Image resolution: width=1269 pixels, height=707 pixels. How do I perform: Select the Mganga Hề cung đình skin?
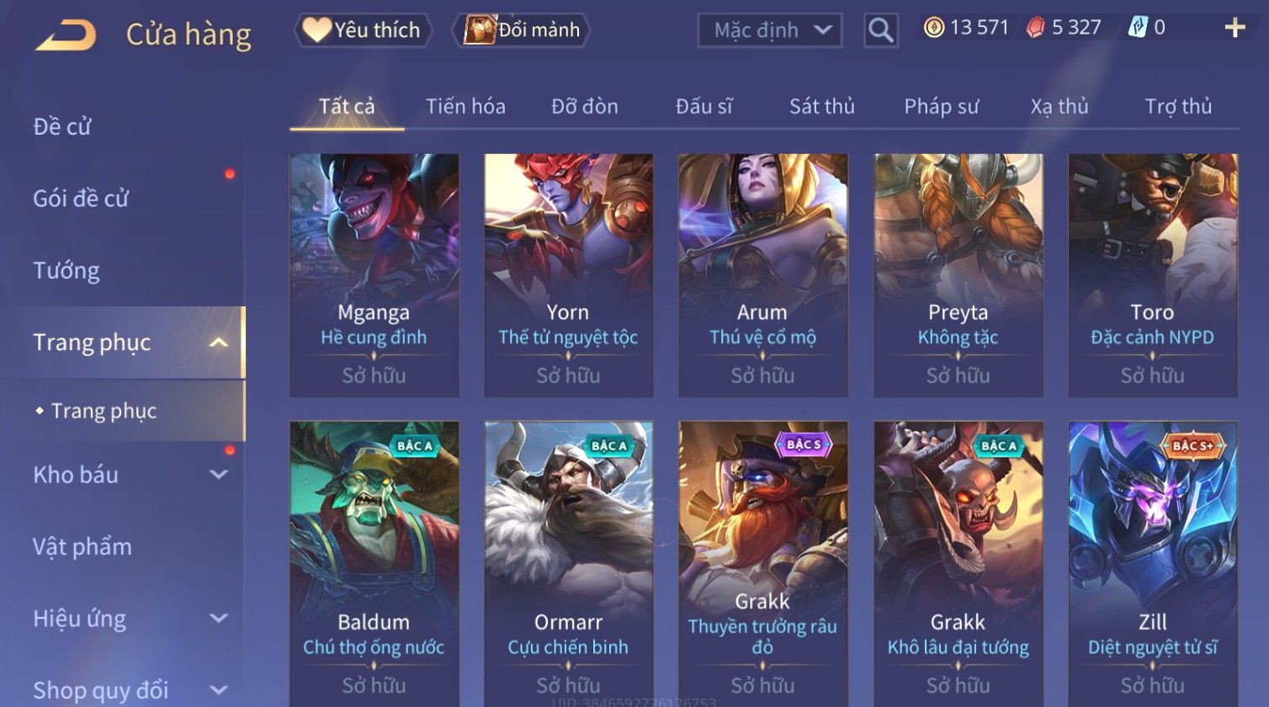pos(374,275)
